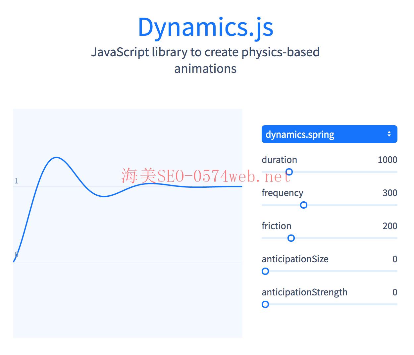Click the duration value showing 1000

point(388,160)
